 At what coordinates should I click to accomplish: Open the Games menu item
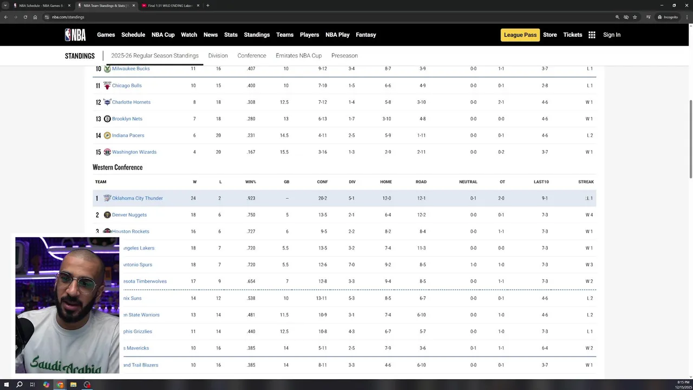(106, 35)
